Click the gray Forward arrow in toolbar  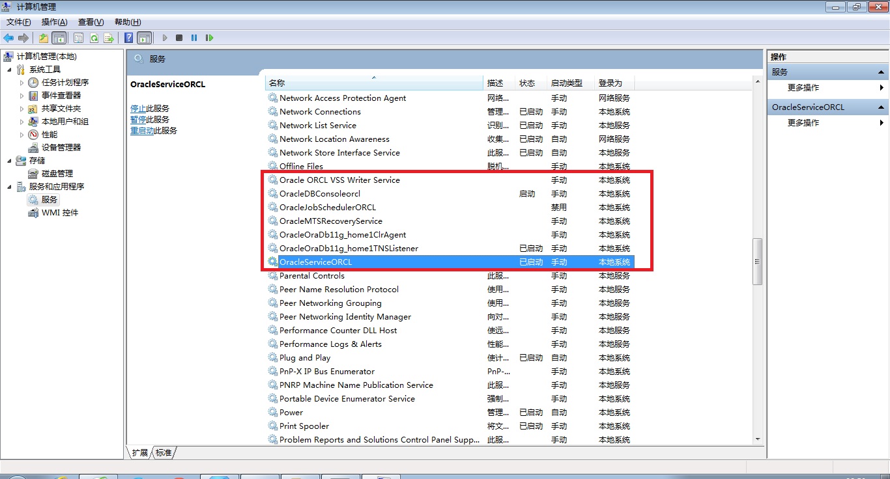[23, 38]
